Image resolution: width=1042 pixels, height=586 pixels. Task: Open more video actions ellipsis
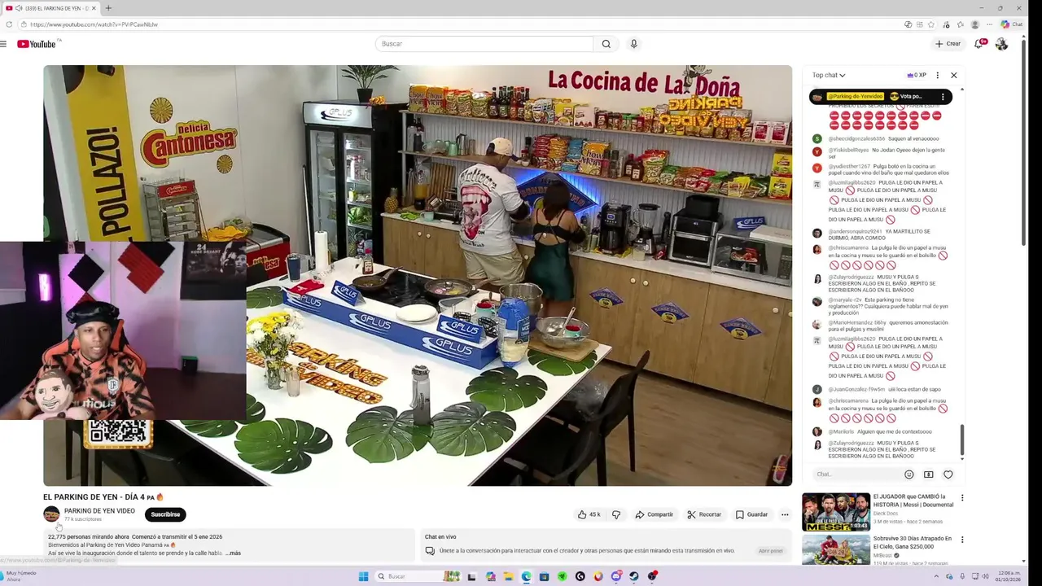[785, 514]
